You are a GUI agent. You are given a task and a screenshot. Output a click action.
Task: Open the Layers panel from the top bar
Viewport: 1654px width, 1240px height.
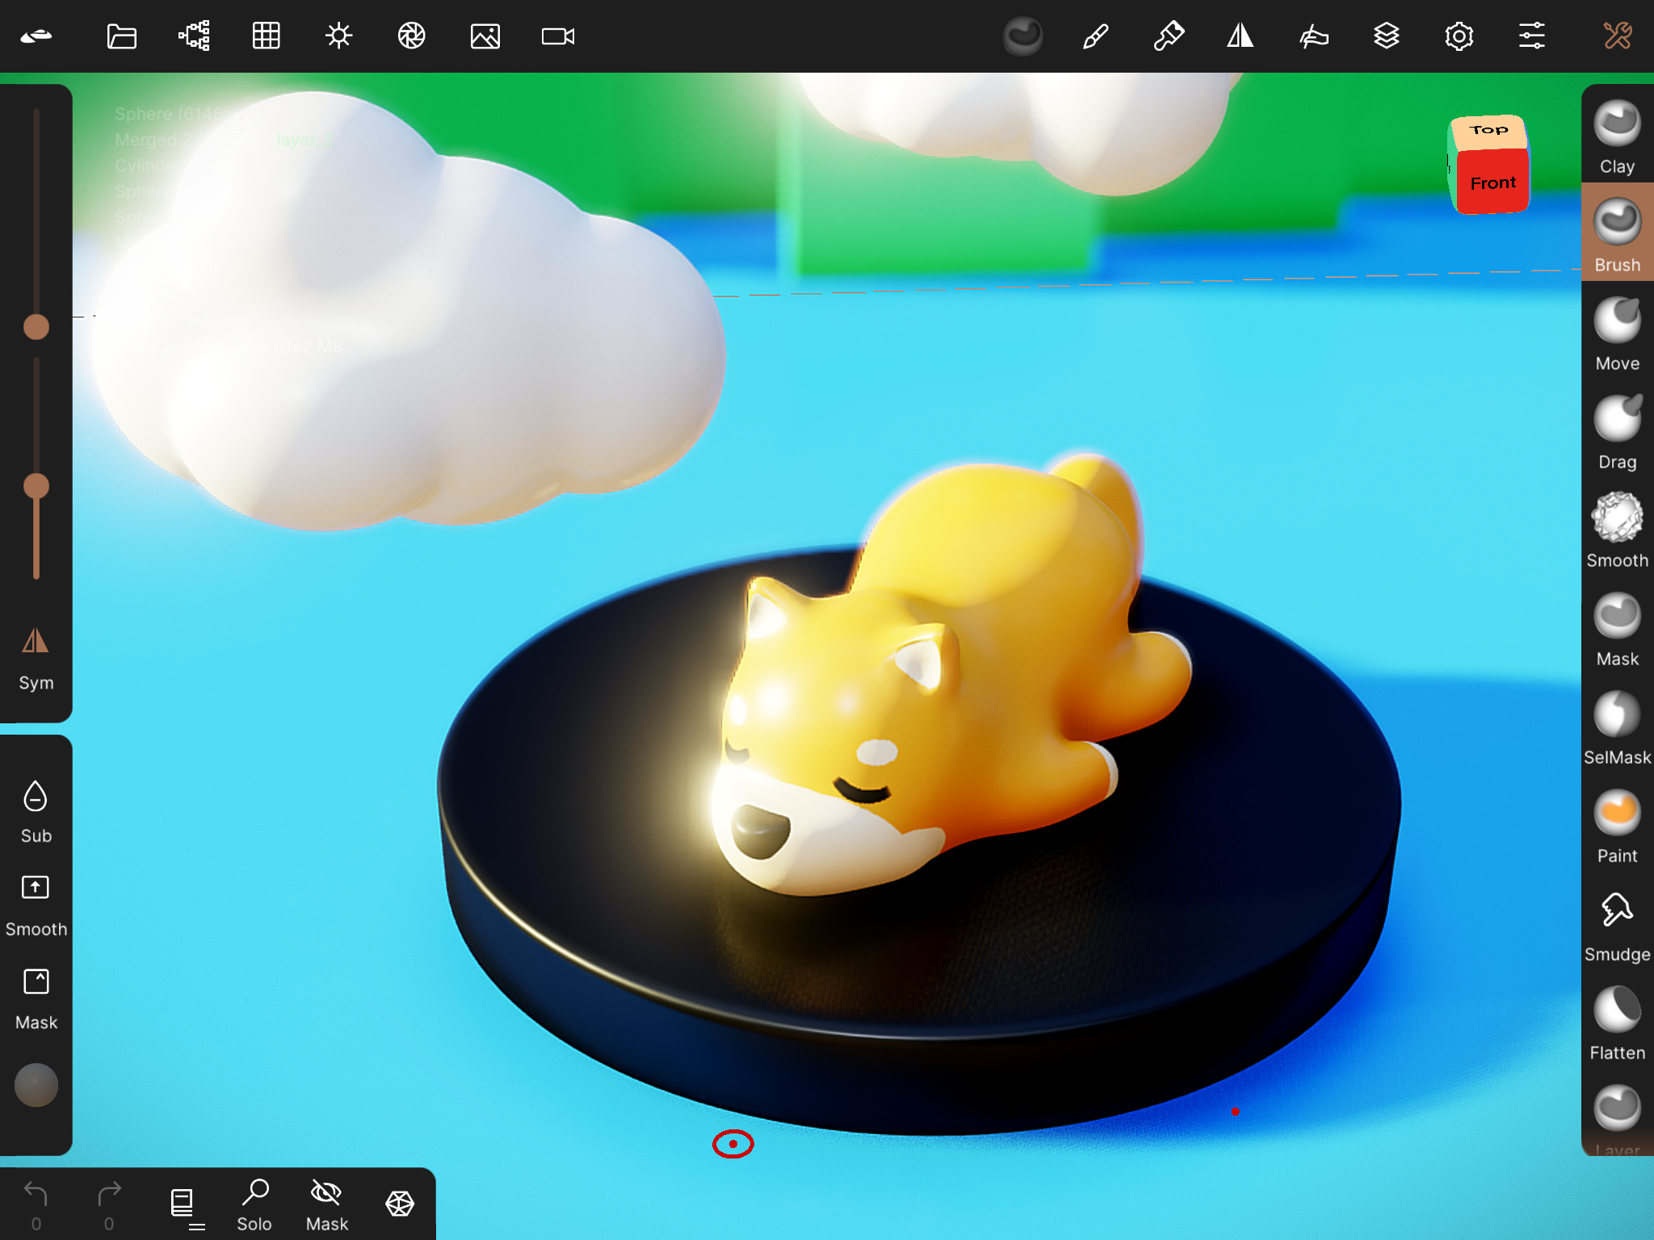(1387, 36)
